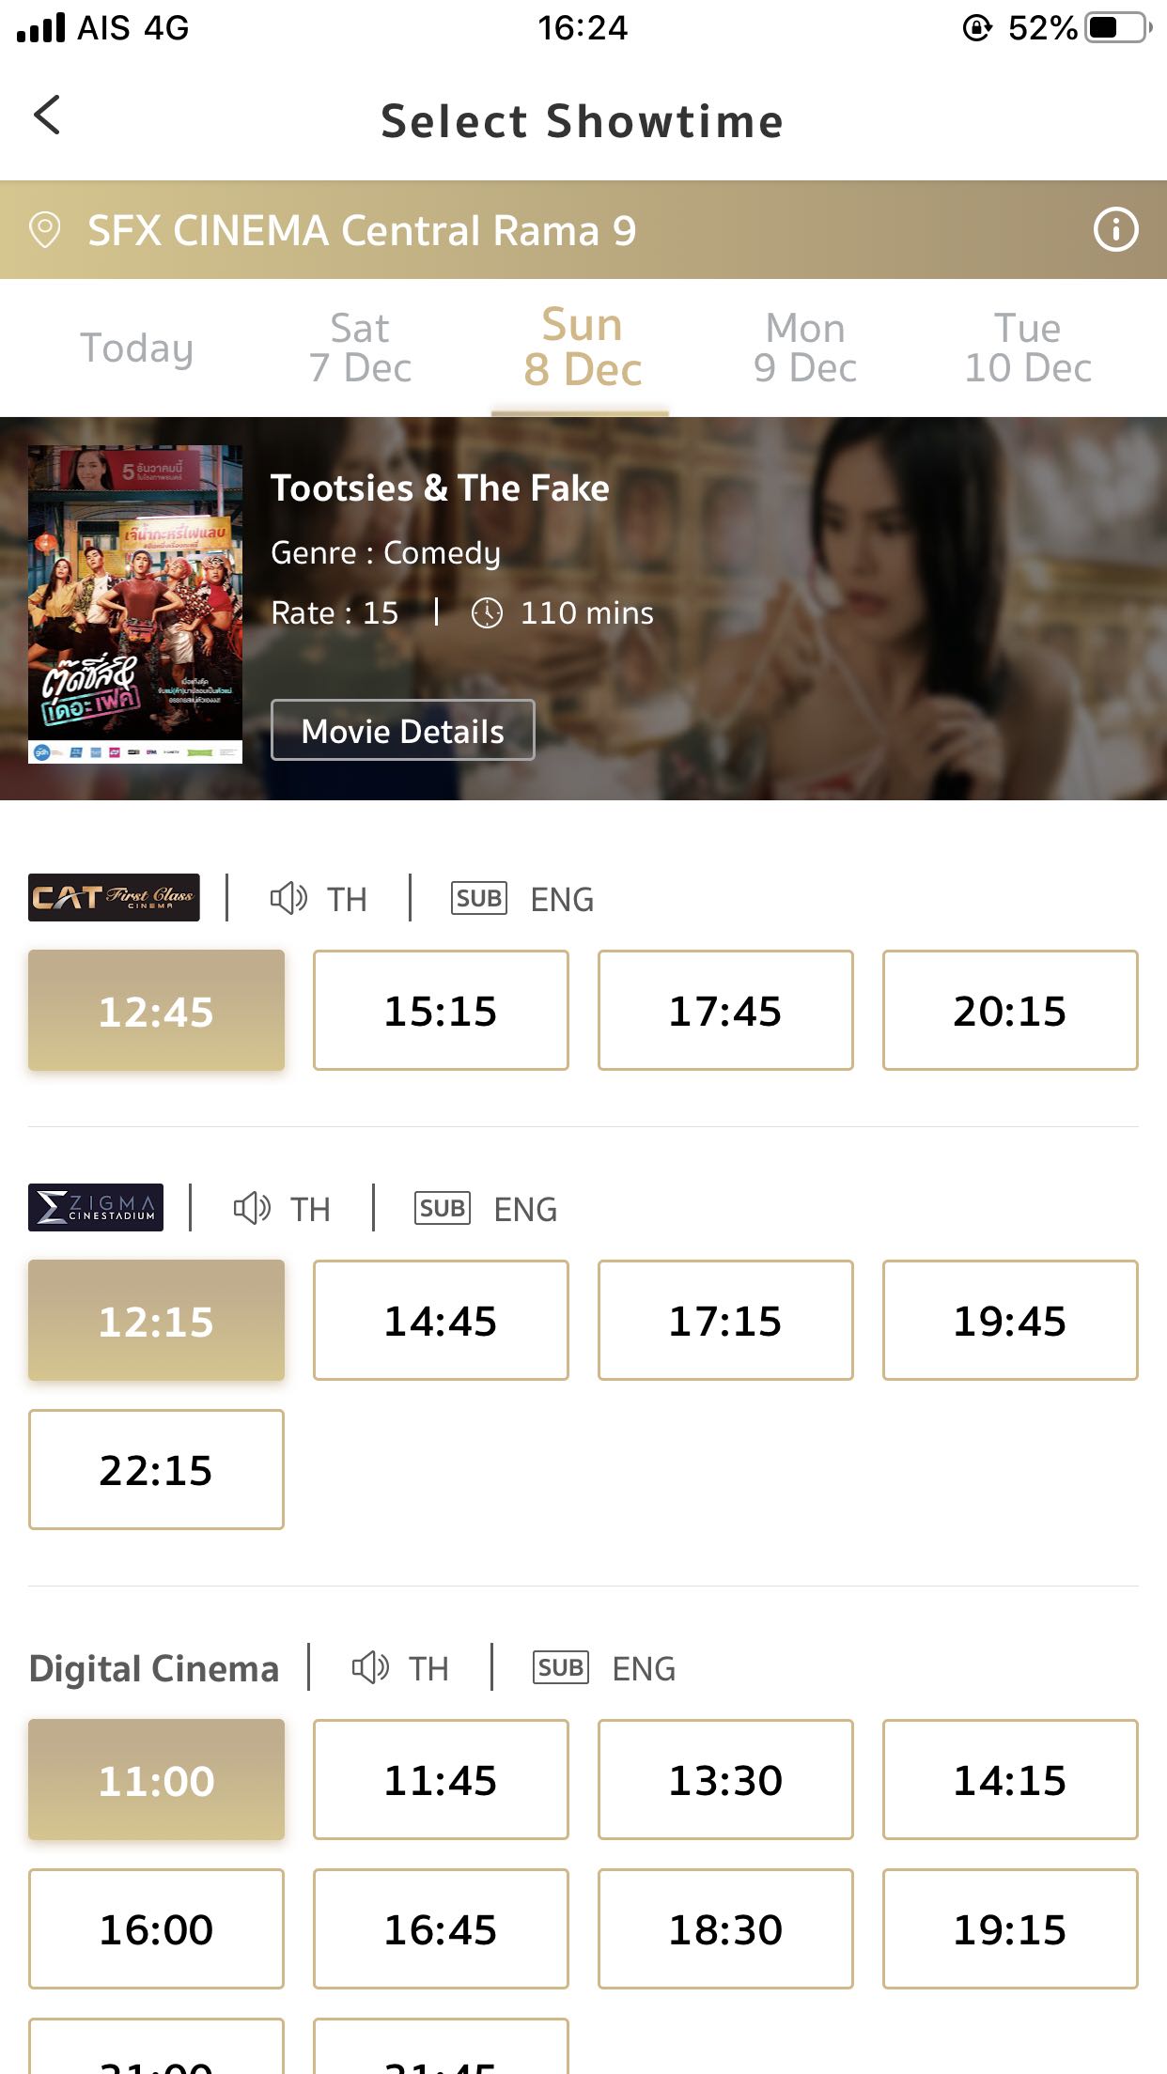Open cinema info icon

pyautogui.click(x=1115, y=230)
